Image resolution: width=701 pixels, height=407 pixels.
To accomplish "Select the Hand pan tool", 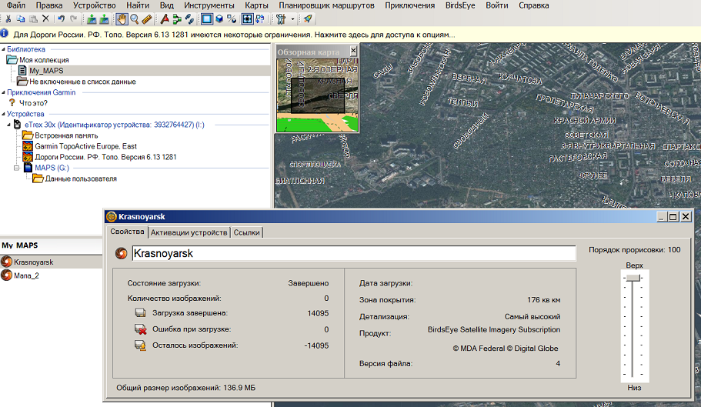I will pyautogui.click(x=122, y=18).
